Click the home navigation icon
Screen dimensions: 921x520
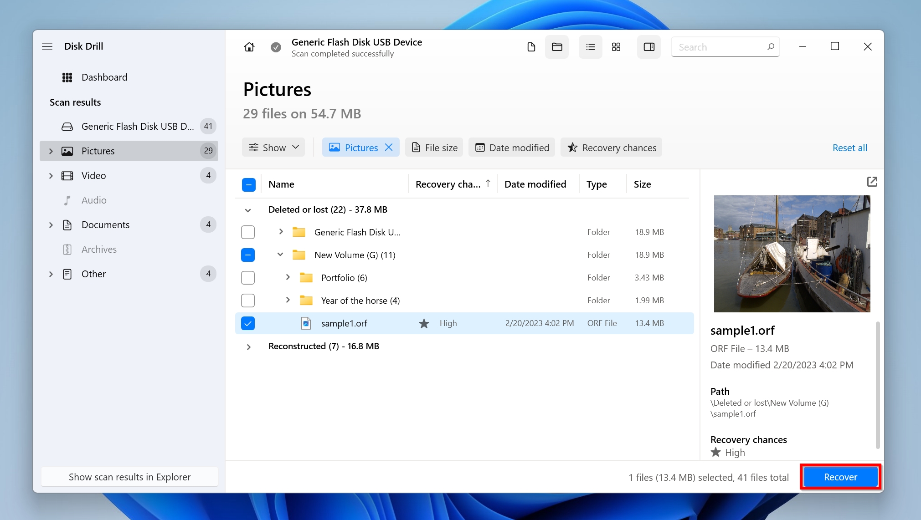click(249, 47)
